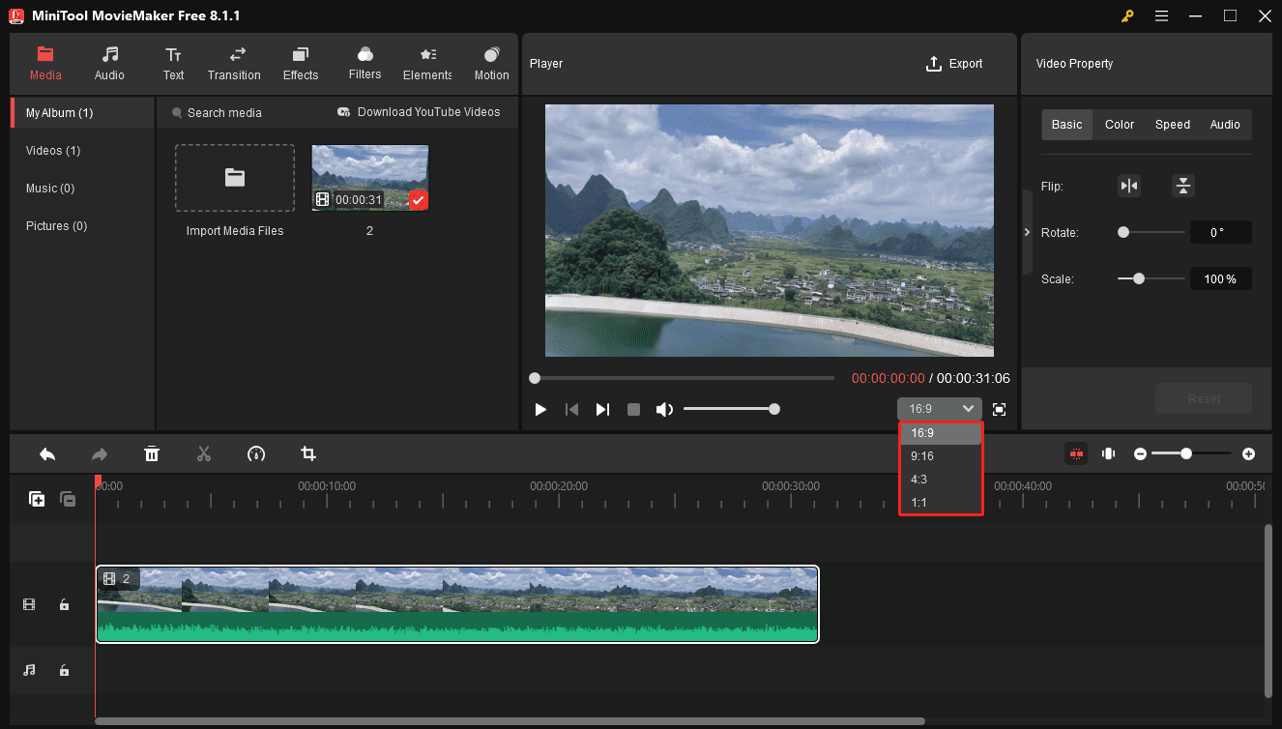This screenshot has width=1282, height=729.
Task: Zoom timeline to fit button
Action: [x=1109, y=453]
